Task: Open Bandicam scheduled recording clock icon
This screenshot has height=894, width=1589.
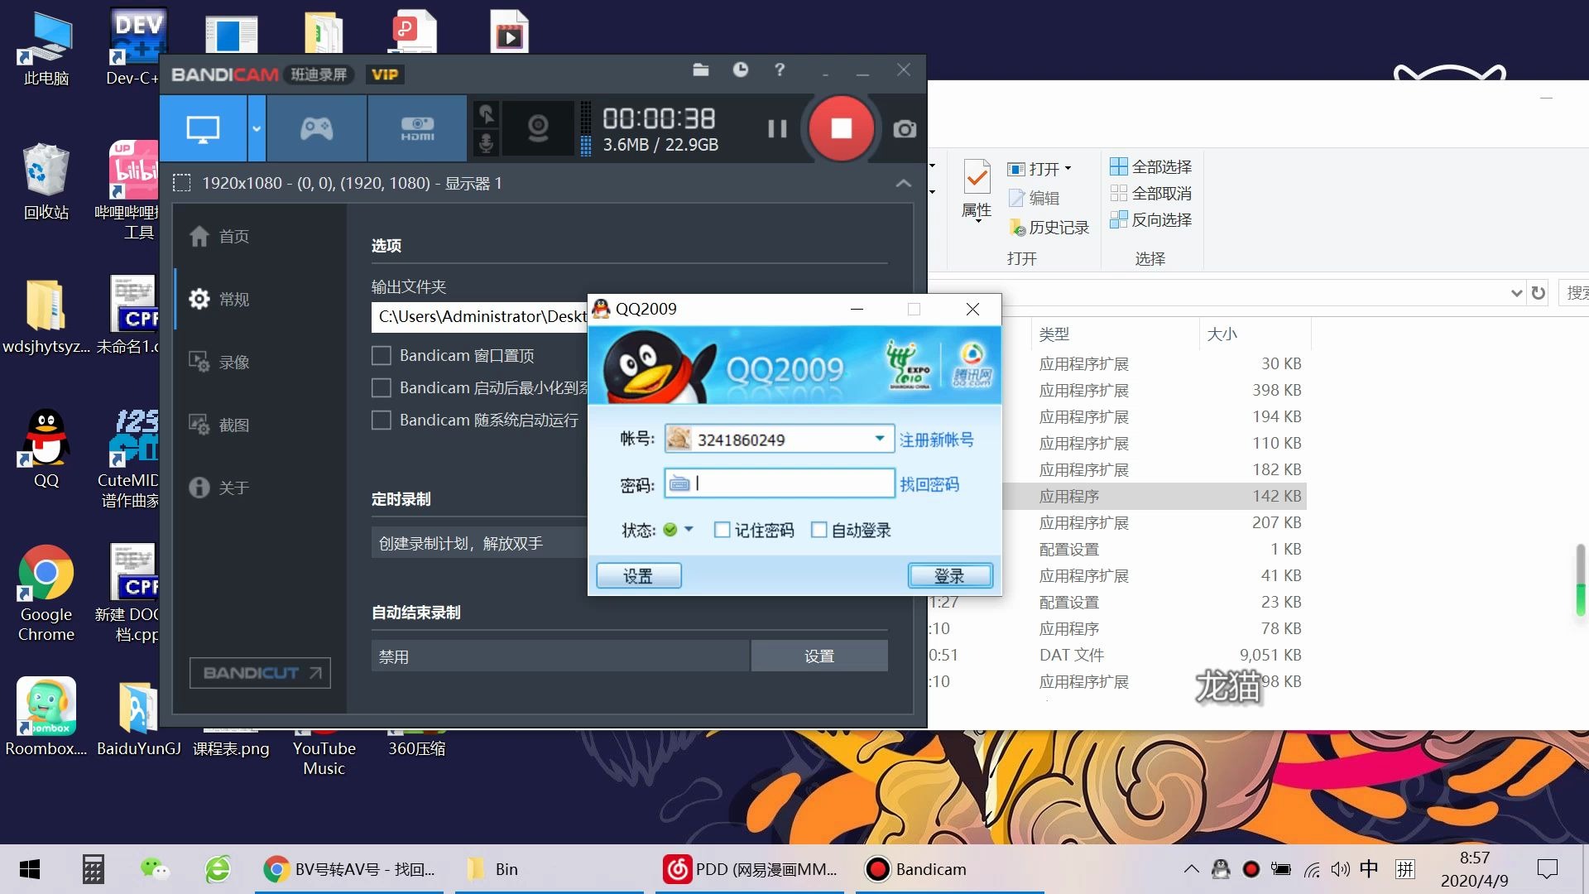Action: point(741,70)
